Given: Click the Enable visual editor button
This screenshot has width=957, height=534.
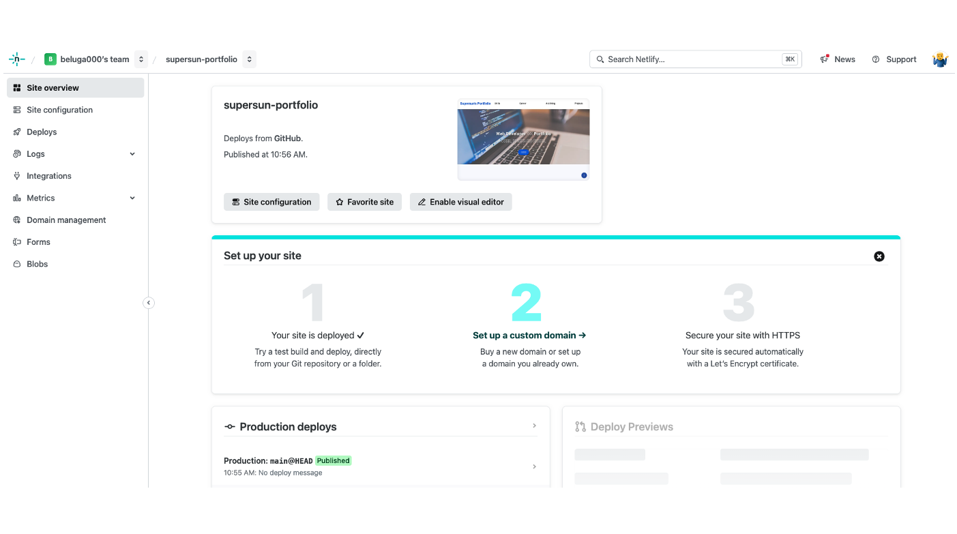Looking at the screenshot, I should 460,202.
